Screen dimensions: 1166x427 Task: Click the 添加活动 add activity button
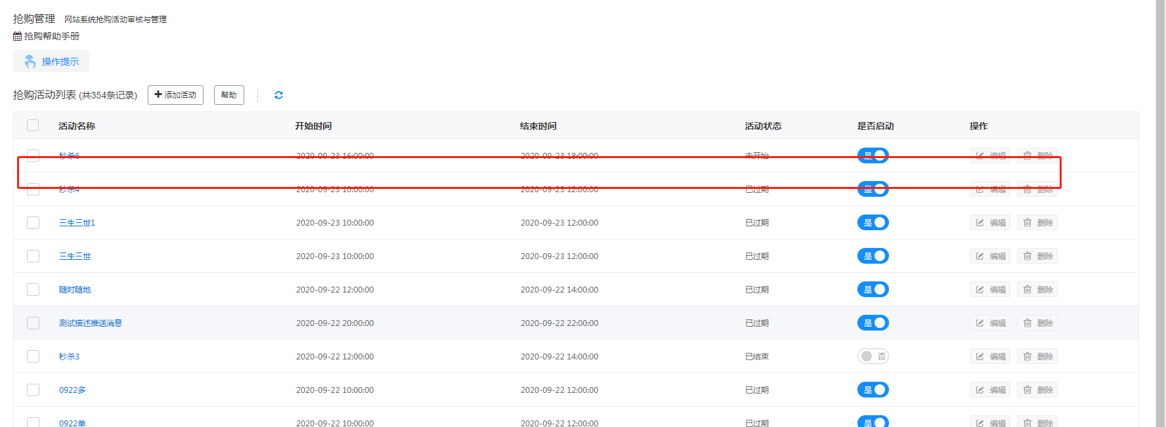coord(175,95)
